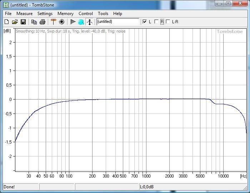Open the Memory menu
The width and height of the screenshot is (250, 193).
point(65,14)
